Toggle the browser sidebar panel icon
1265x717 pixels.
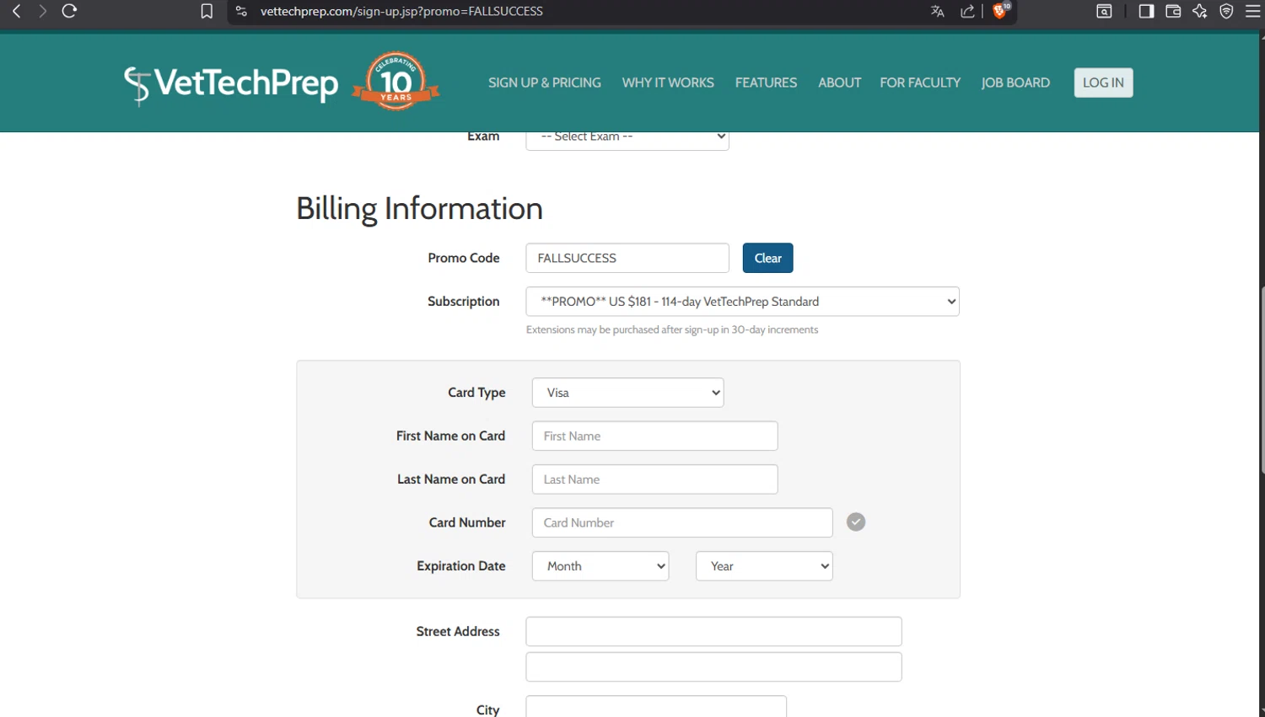coord(1146,11)
